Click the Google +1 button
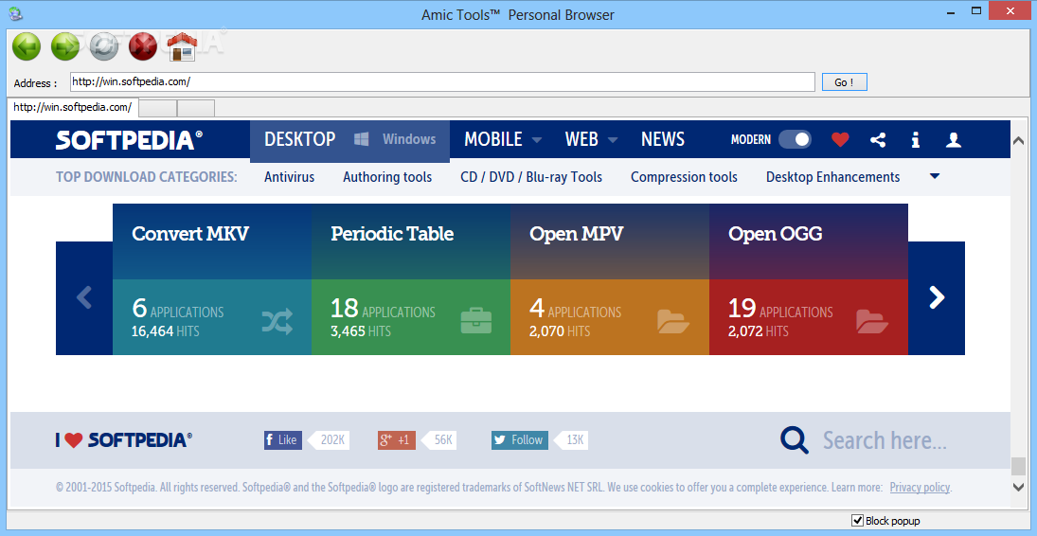 (x=397, y=440)
